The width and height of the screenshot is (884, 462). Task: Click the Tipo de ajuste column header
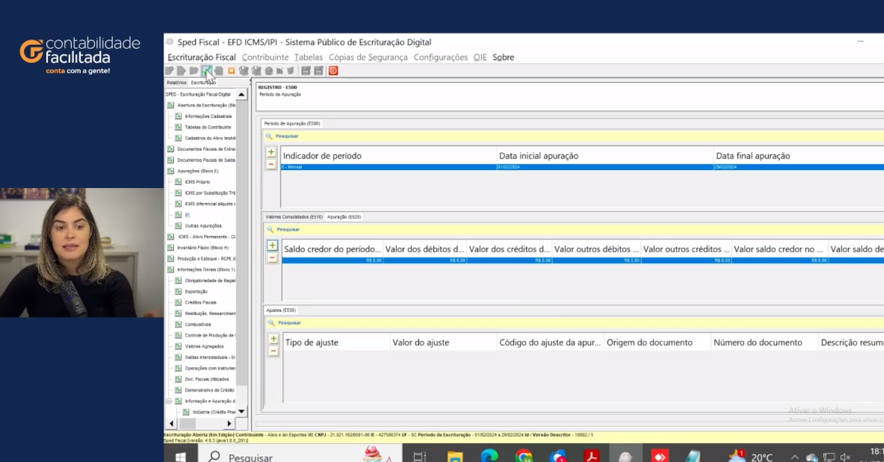336,343
